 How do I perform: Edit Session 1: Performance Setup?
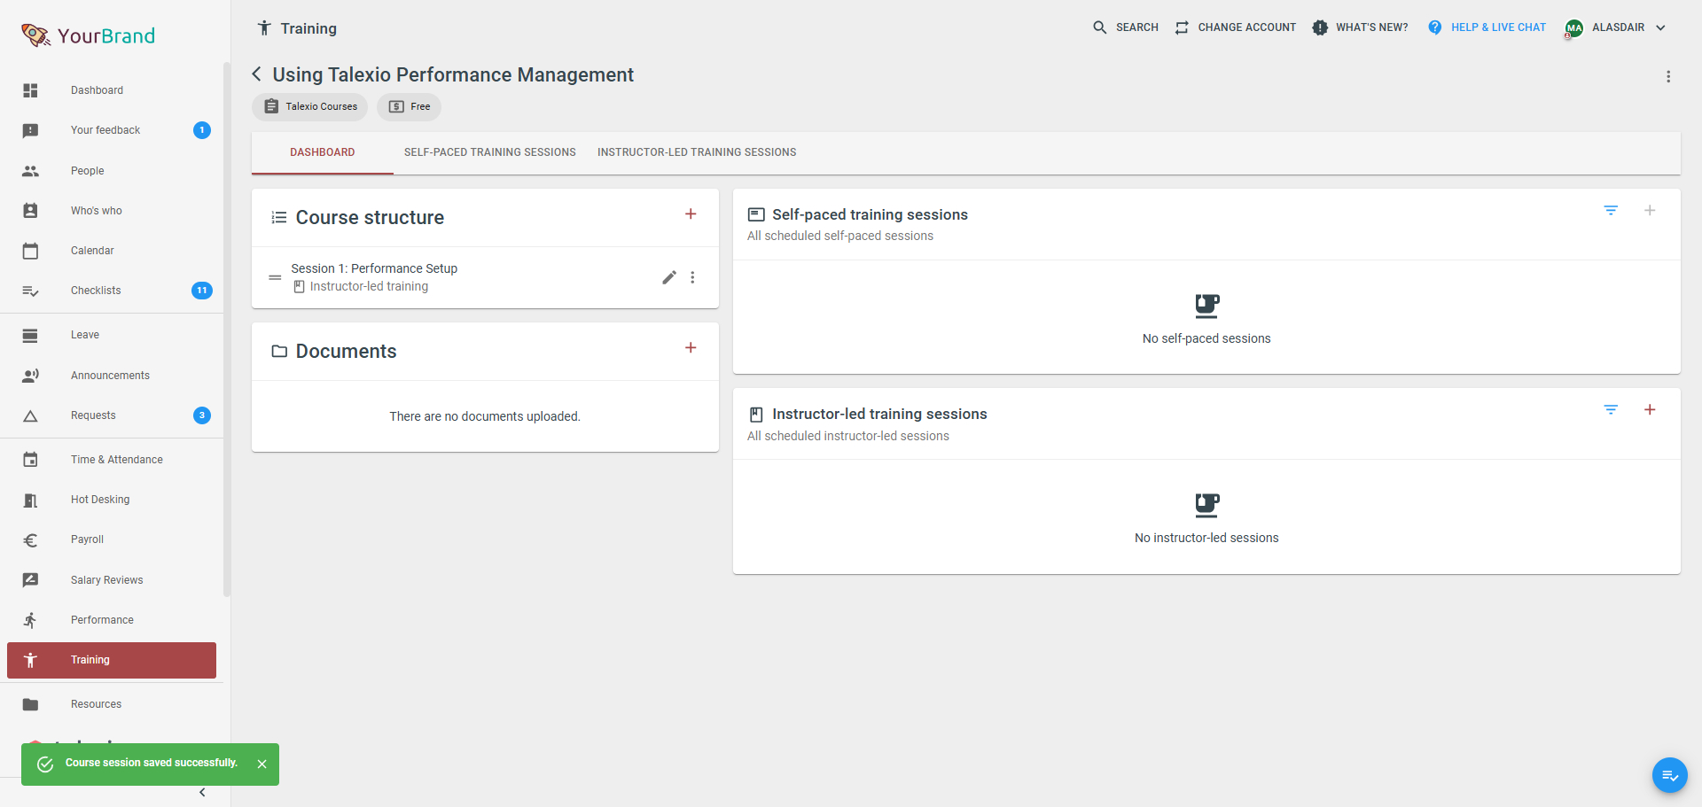(x=669, y=277)
